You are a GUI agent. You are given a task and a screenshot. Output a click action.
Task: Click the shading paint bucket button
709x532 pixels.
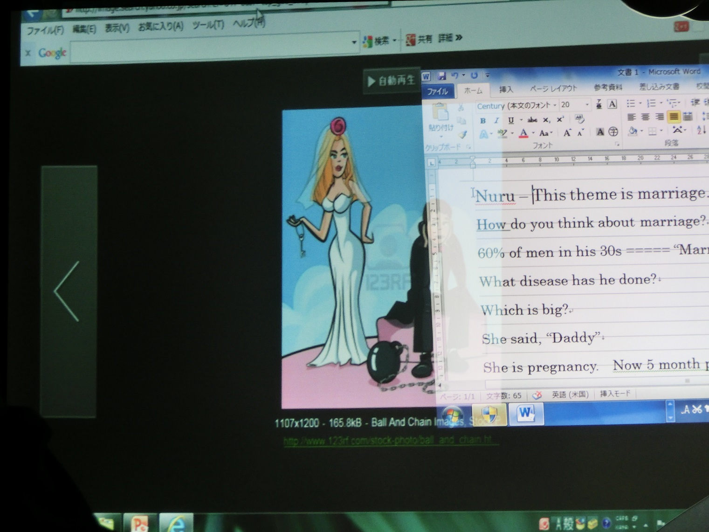[x=633, y=131]
